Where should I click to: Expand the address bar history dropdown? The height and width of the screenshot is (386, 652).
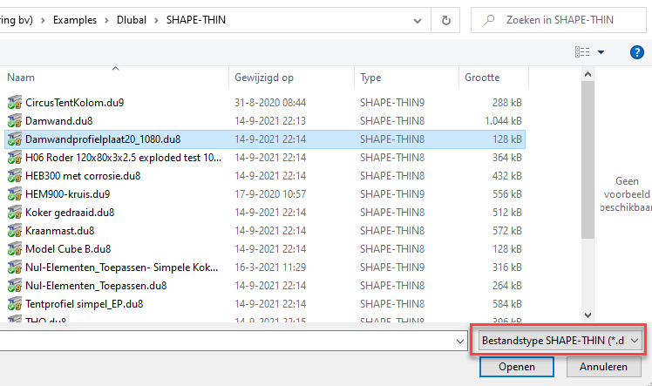pyautogui.click(x=417, y=20)
